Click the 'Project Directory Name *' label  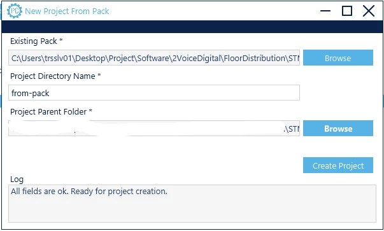click(55, 76)
